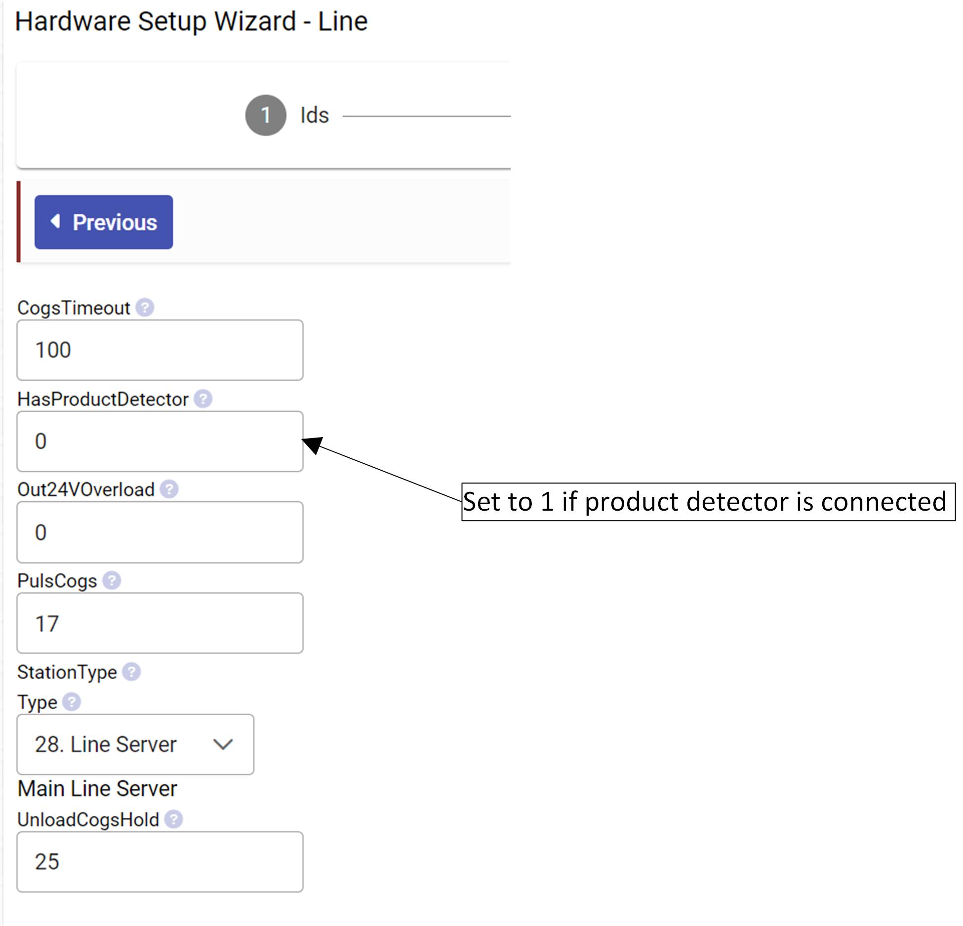Select step 1 circle in wizard stepper
This screenshot has height=926, width=963.
pos(266,115)
